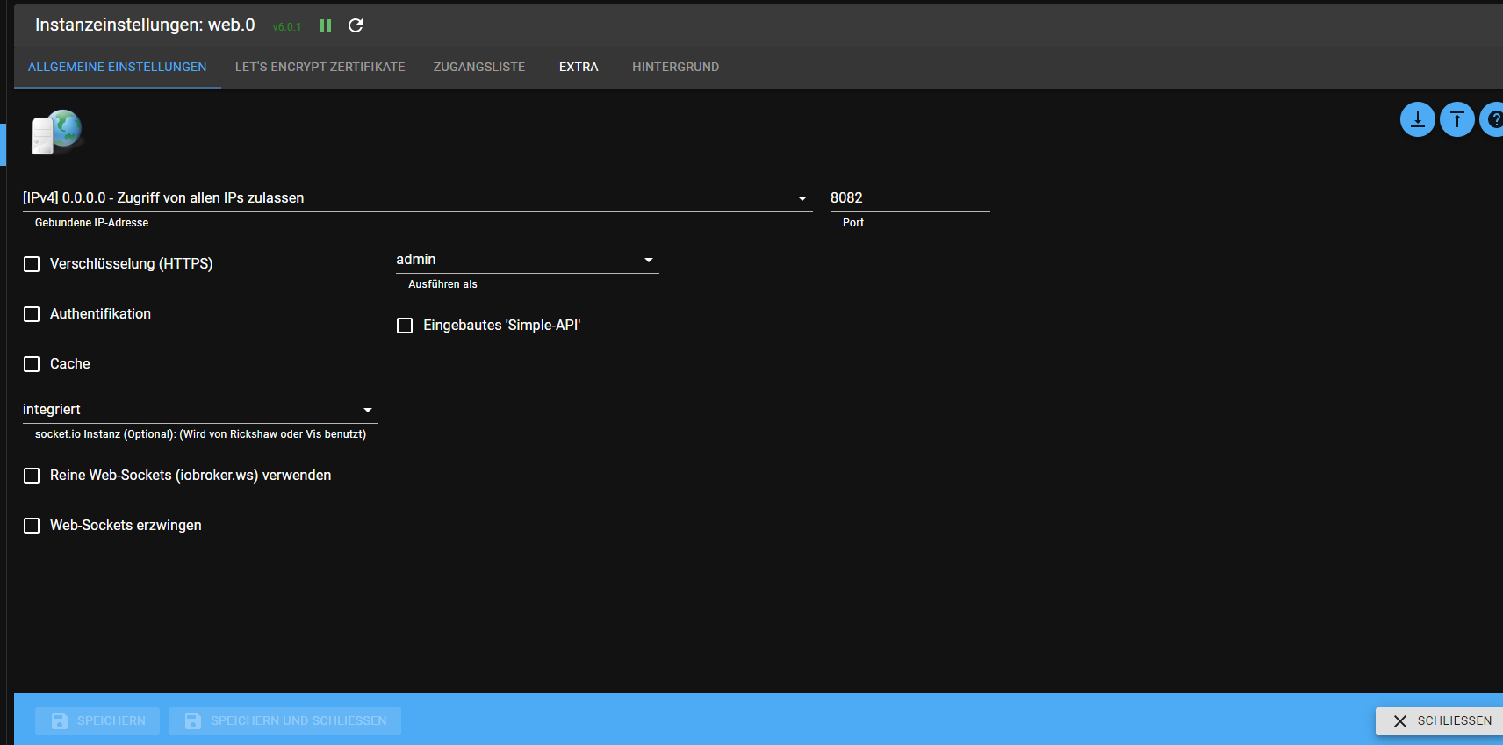The image size is (1503, 745).
Task: Click Speichern und Schliessen button
Action: point(284,720)
